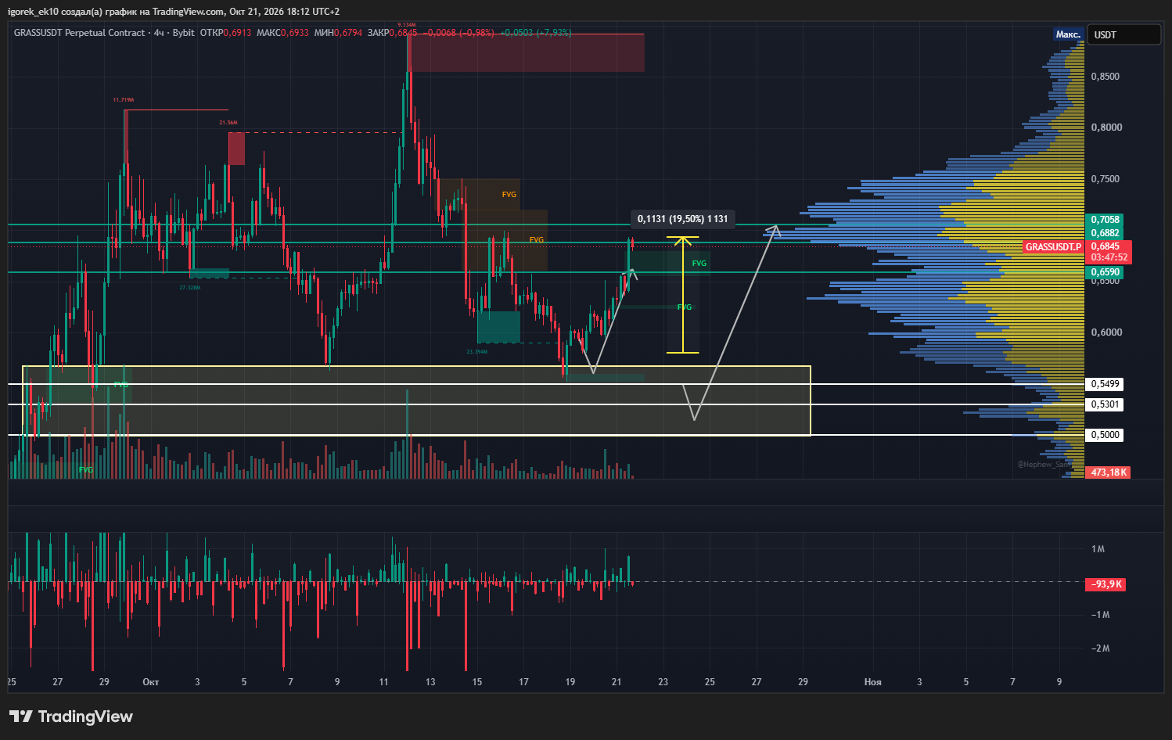Click the 11.719M volume annotation
This screenshot has width=1172, height=740.
pos(124,100)
